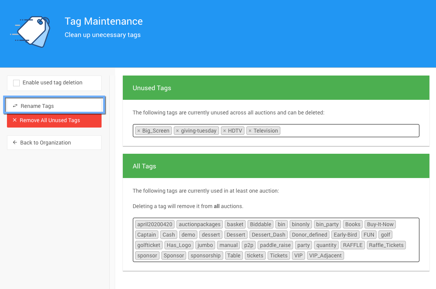
Task: Click the x icon on HDTV tag
Action: [224, 131]
